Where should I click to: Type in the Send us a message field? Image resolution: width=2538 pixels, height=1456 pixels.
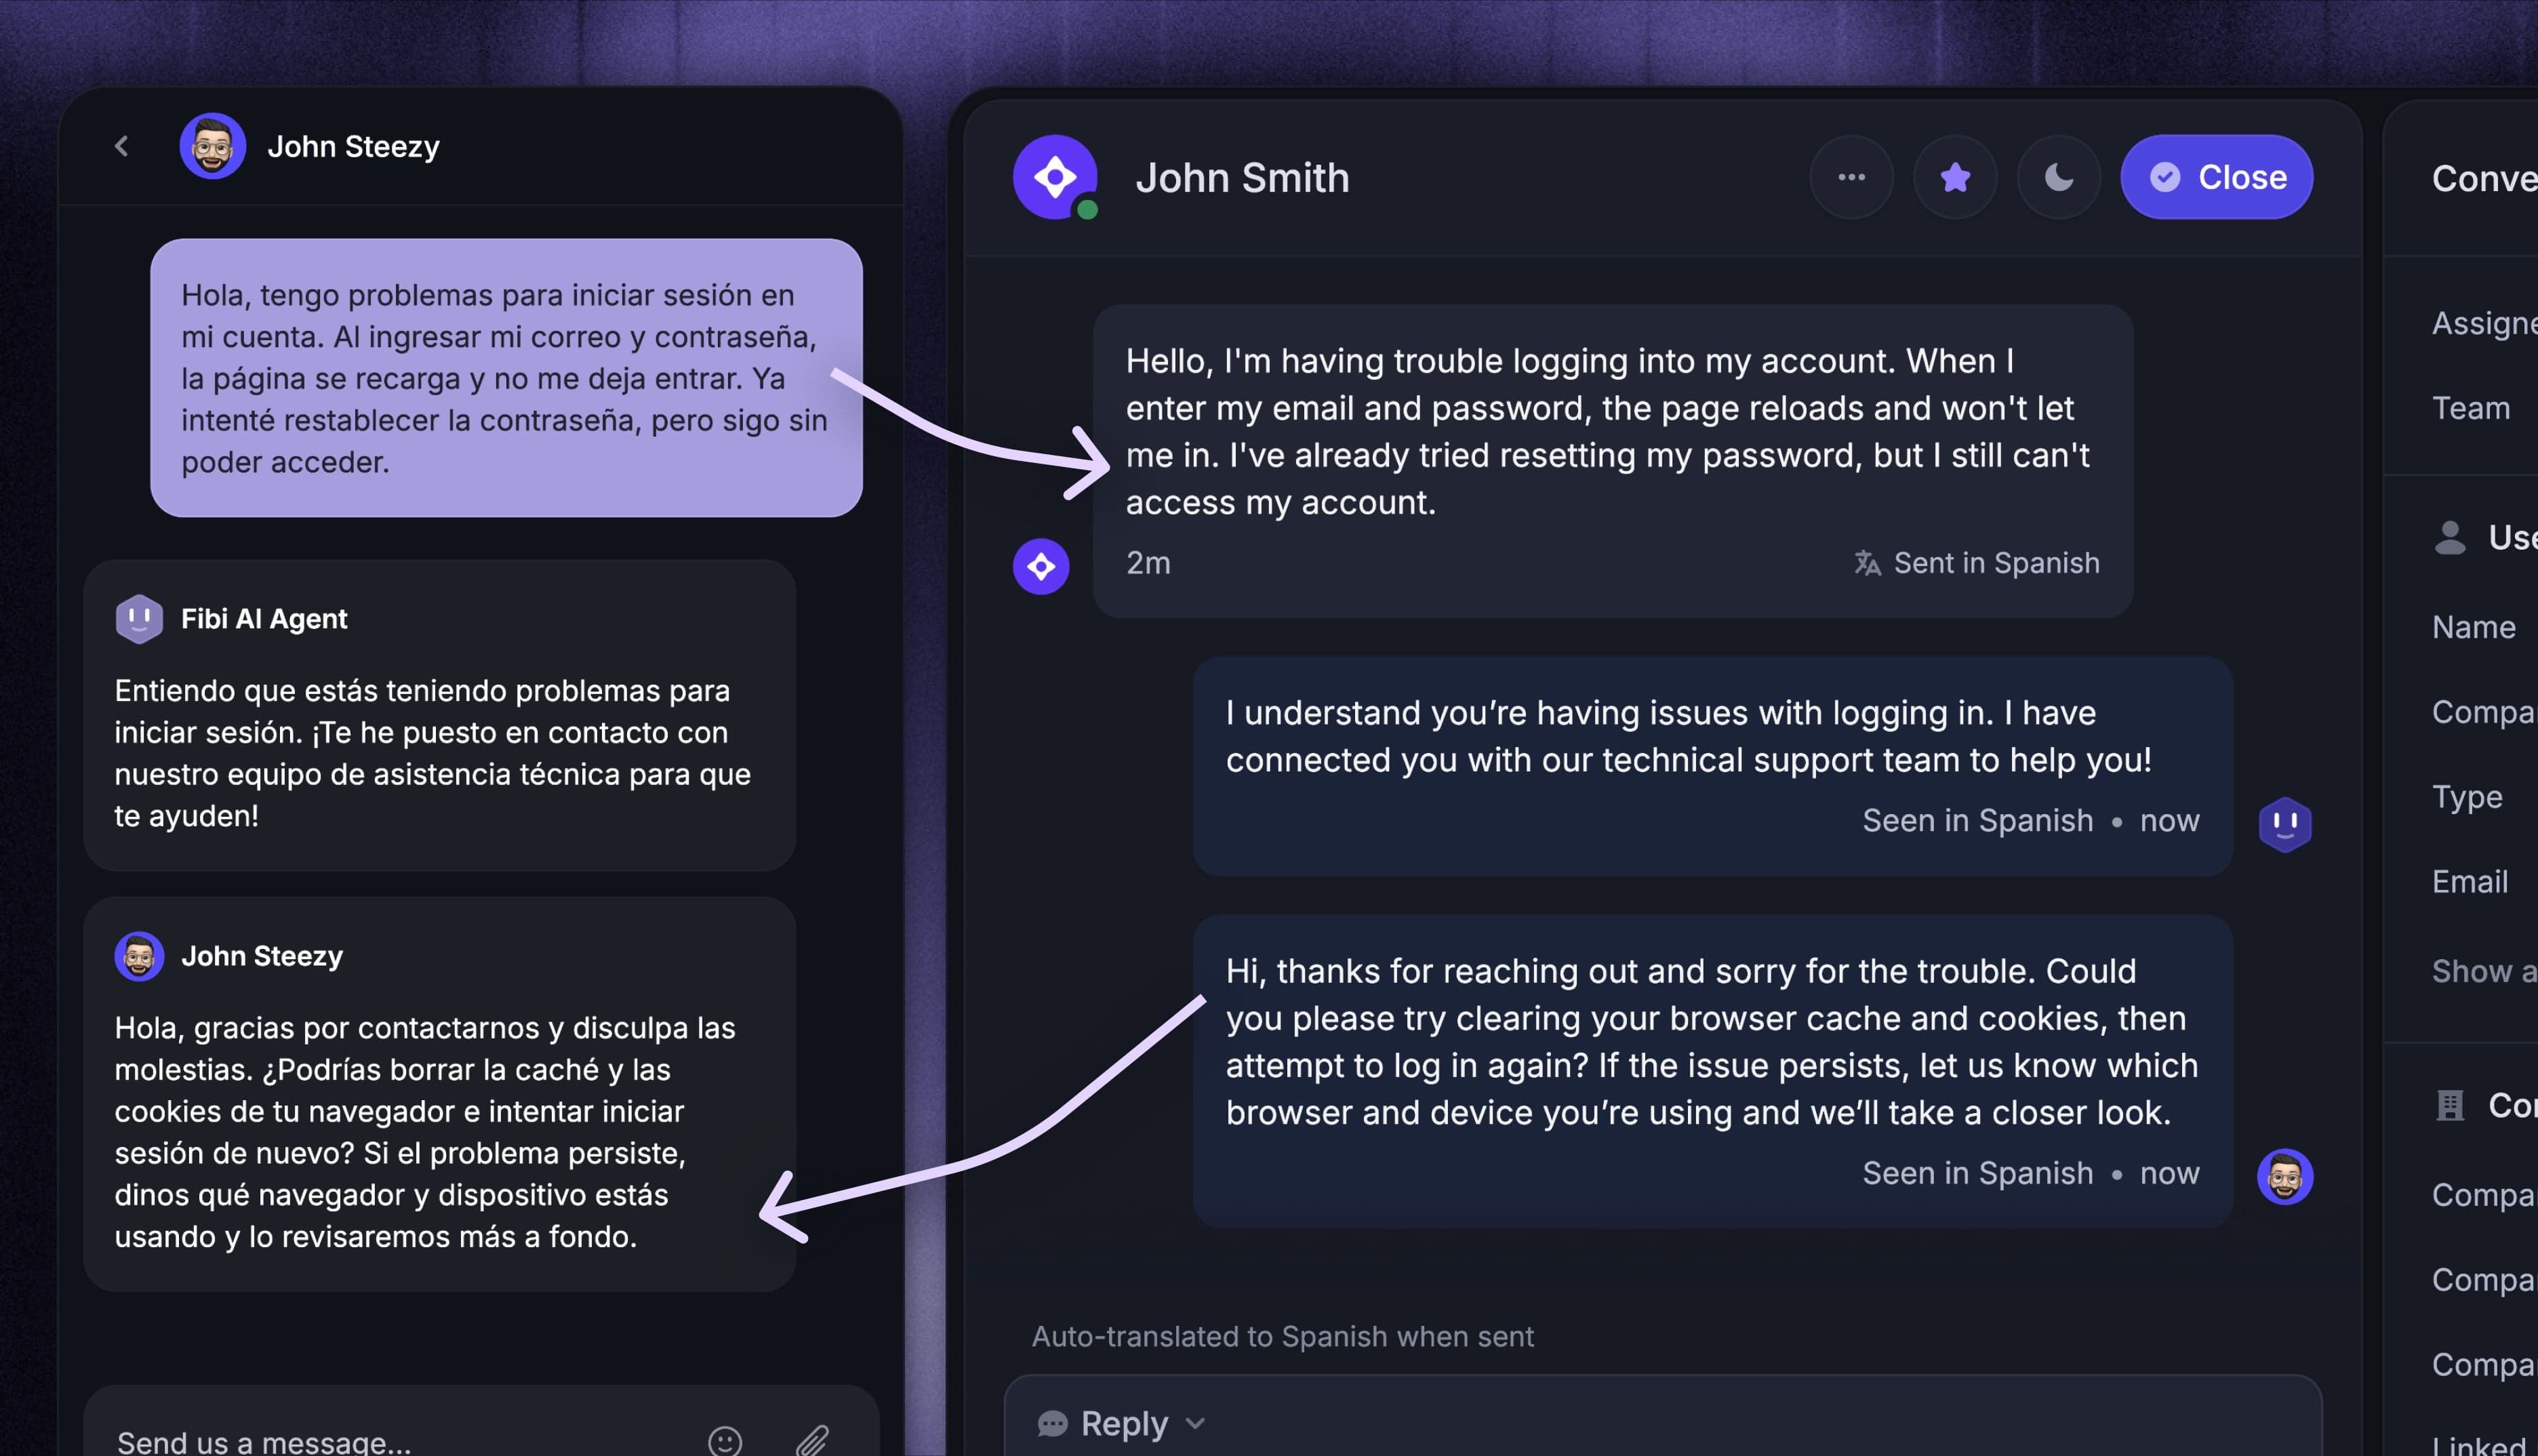400,1441
